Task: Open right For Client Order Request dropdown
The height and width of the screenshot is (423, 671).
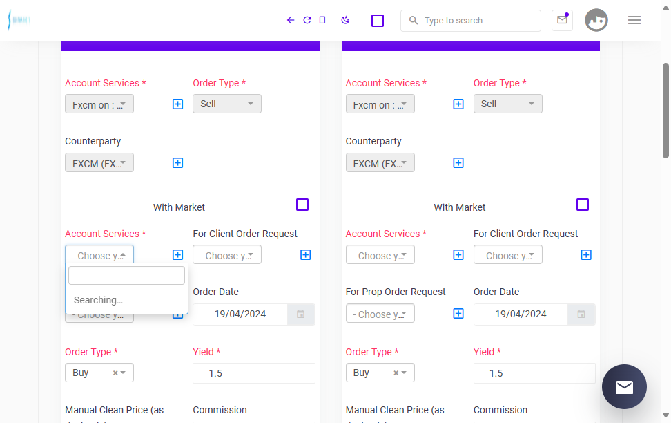Action: (507, 254)
